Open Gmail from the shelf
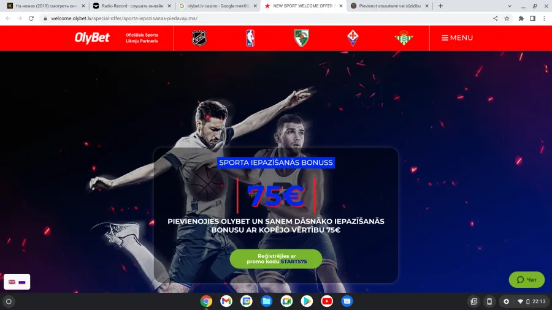 [226, 301]
